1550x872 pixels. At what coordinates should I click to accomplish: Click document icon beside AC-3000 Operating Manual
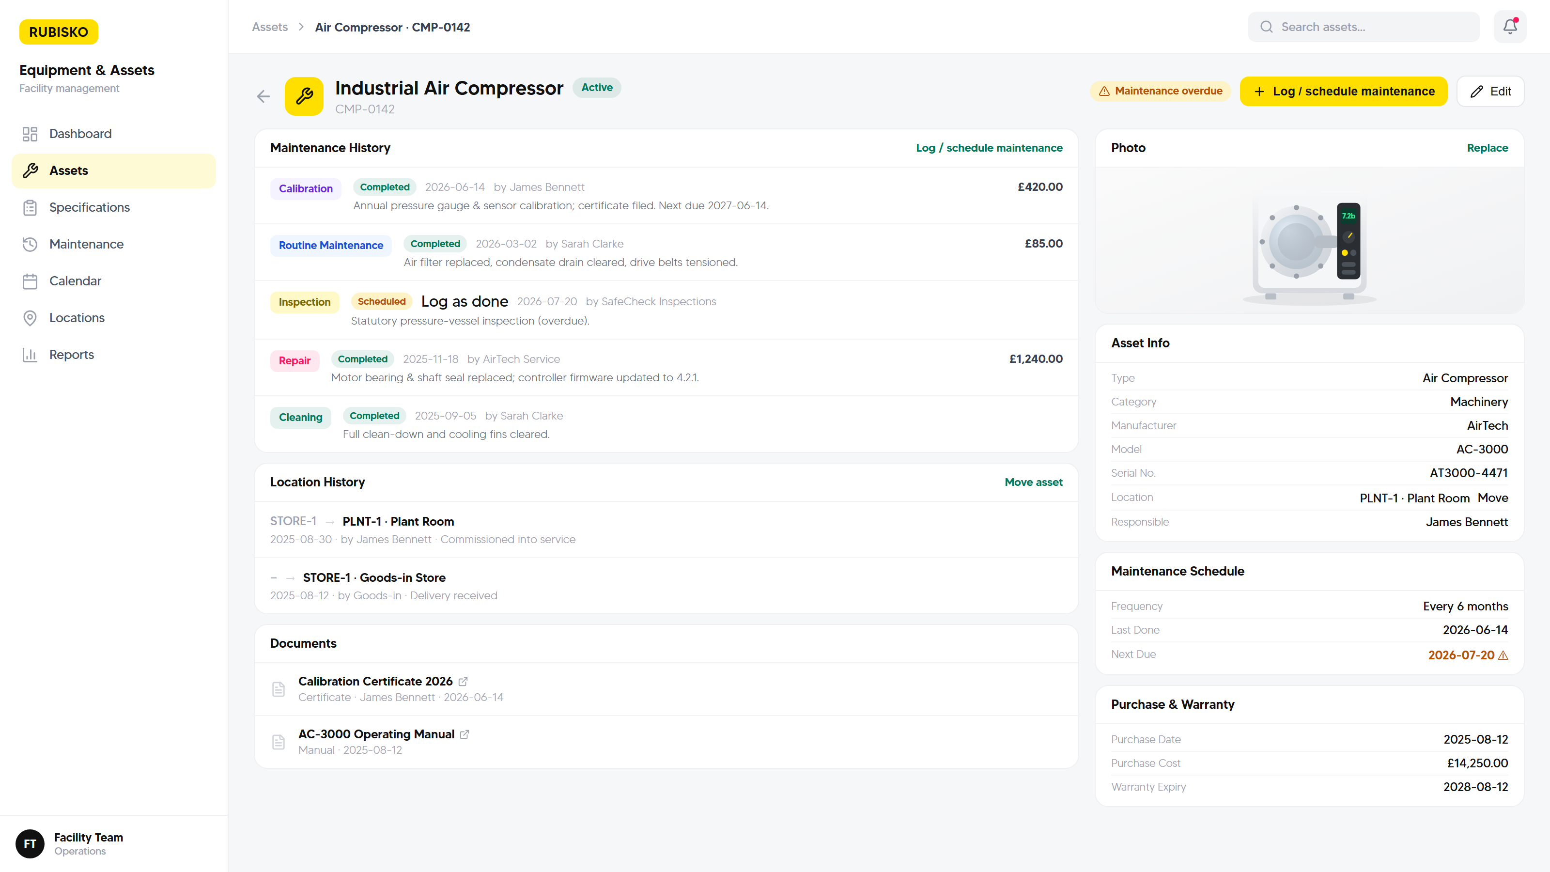[278, 742]
